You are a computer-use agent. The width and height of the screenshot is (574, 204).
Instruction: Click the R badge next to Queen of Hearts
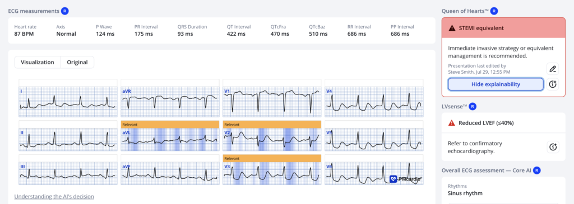pos(494,11)
